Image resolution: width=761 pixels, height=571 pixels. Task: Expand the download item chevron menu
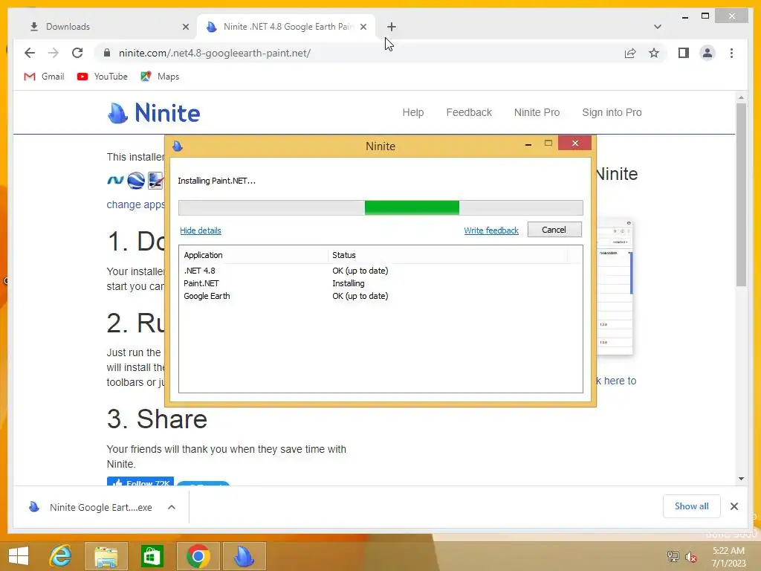point(172,507)
